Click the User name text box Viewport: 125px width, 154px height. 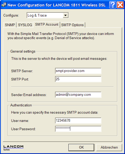pyautogui.click(x=78, y=121)
